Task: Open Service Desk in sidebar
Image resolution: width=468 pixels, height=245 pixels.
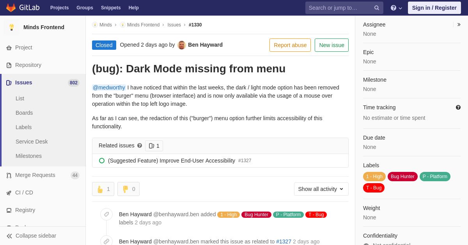Action: coord(32,142)
